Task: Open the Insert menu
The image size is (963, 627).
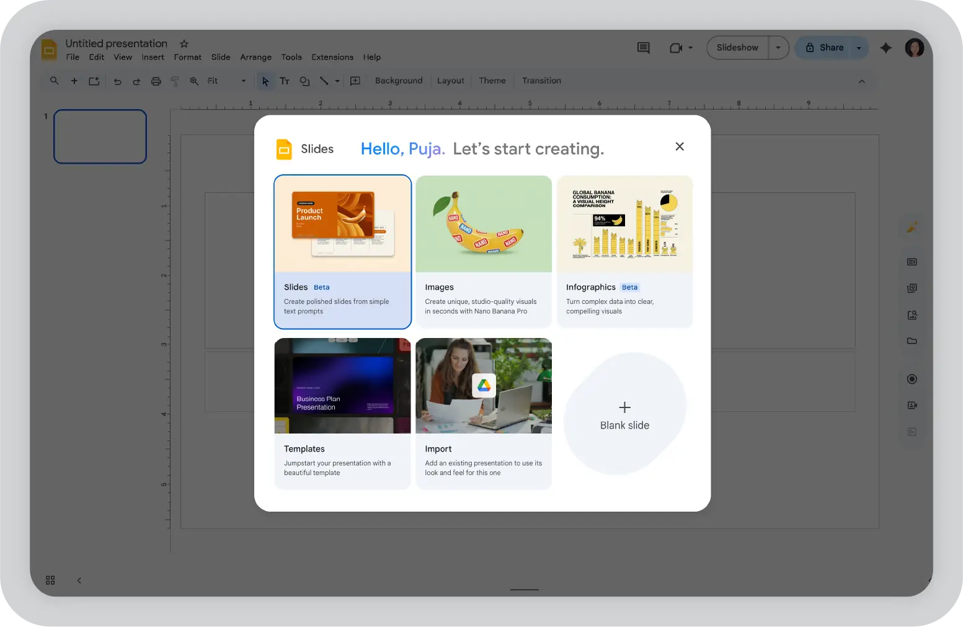Action: coord(153,57)
